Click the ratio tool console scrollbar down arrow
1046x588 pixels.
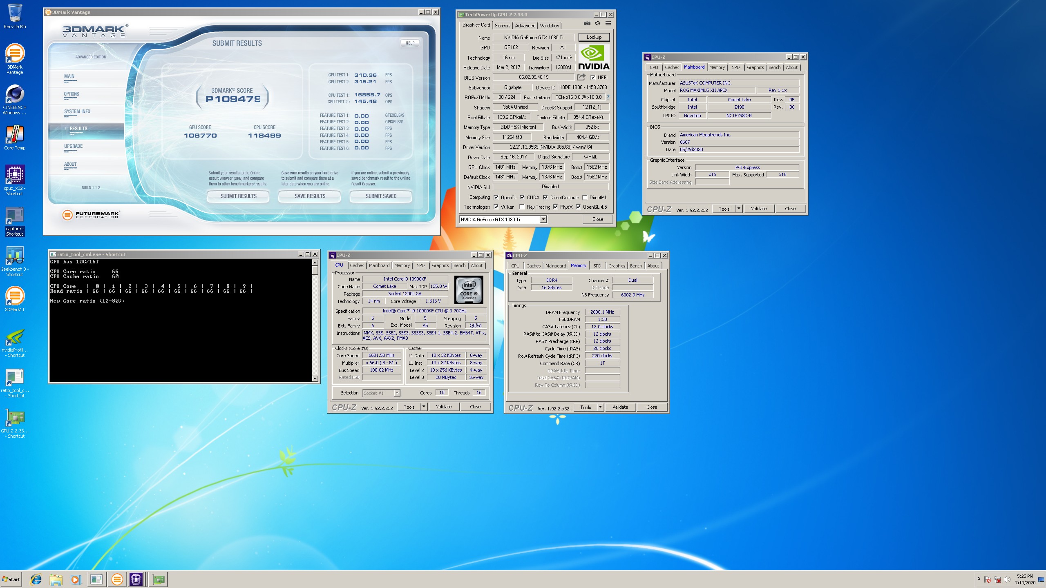coord(315,379)
